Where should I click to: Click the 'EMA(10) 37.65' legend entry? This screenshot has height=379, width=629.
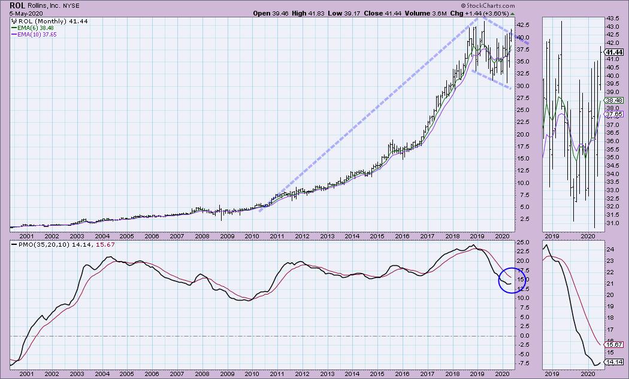[37, 35]
